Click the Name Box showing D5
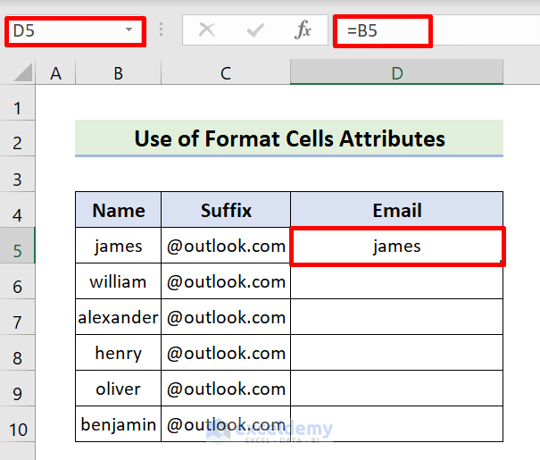The height and width of the screenshot is (460, 540). click(x=62, y=30)
